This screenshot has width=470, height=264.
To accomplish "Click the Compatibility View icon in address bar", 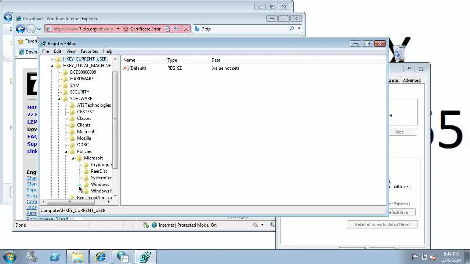I will (167, 29).
